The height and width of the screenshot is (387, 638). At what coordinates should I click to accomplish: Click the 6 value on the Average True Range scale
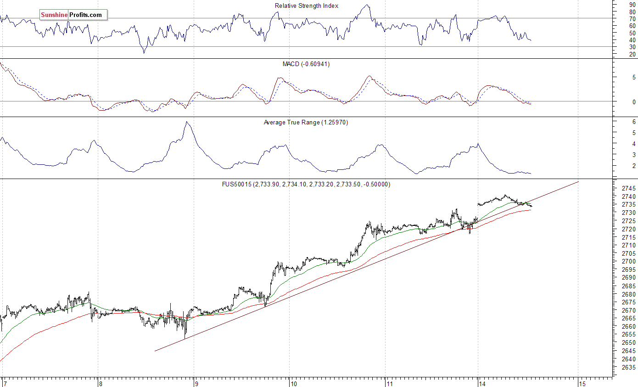(634, 122)
